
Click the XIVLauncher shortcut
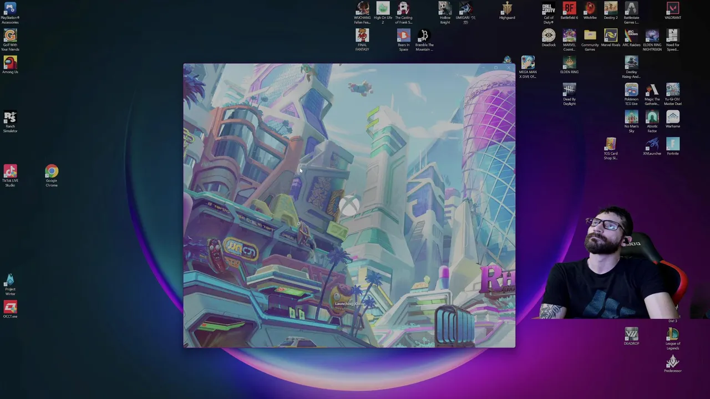point(652,147)
